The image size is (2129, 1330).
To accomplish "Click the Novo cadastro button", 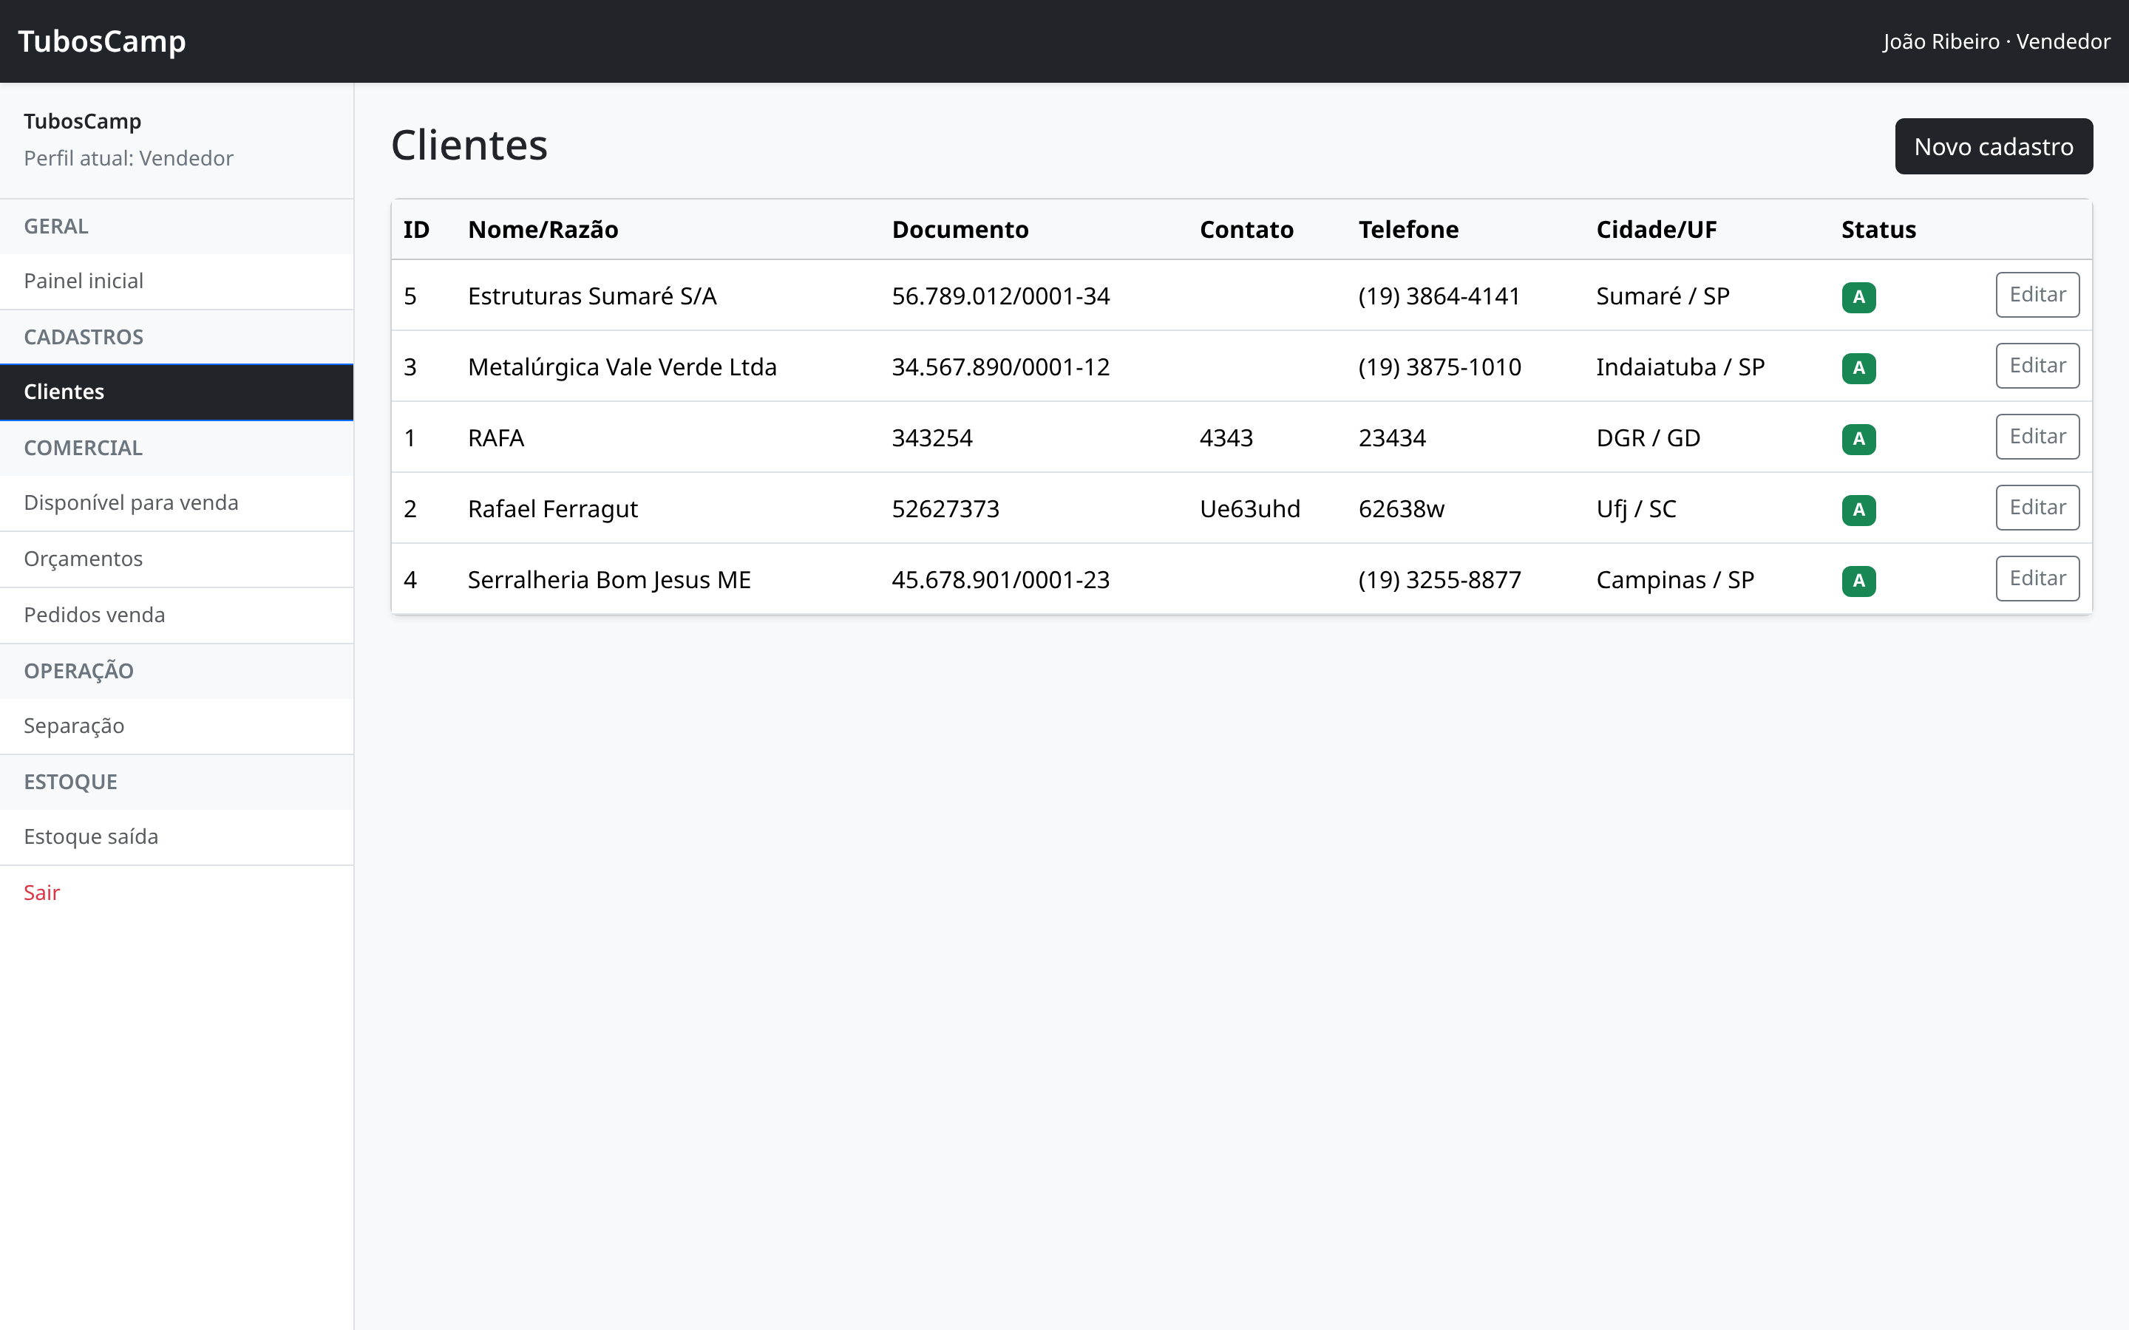I will point(1994,146).
